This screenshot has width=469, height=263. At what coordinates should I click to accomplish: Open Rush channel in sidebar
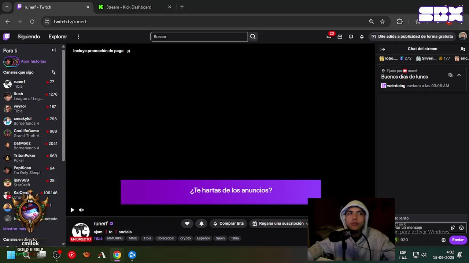coord(30,96)
